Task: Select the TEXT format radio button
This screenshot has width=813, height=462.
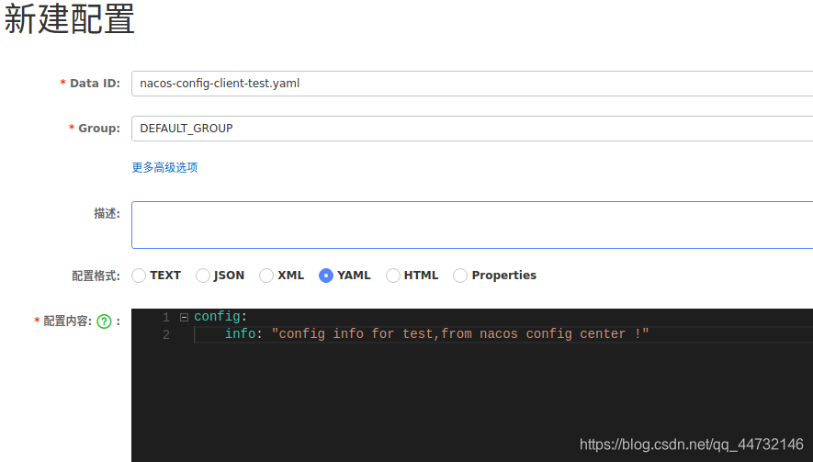Action: [139, 276]
